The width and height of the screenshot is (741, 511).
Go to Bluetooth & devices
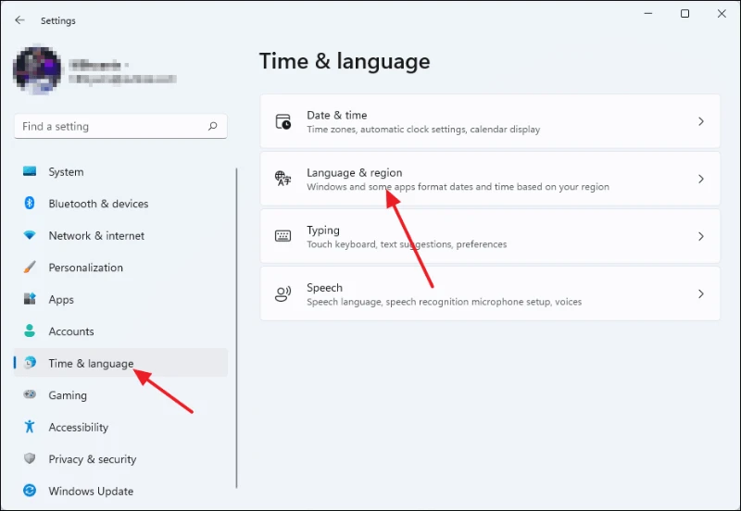coord(98,204)
